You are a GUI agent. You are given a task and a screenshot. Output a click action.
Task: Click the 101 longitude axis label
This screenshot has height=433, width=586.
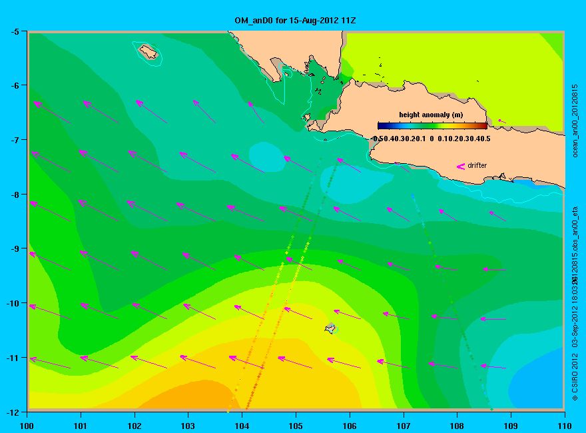pos(81,426)
